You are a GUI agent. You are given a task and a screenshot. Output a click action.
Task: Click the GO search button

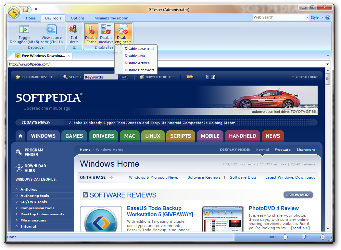click(x=124, y=77)
